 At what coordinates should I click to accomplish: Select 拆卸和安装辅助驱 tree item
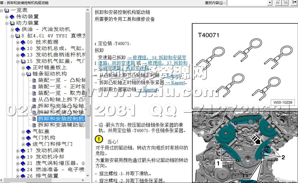pos(61,125)
